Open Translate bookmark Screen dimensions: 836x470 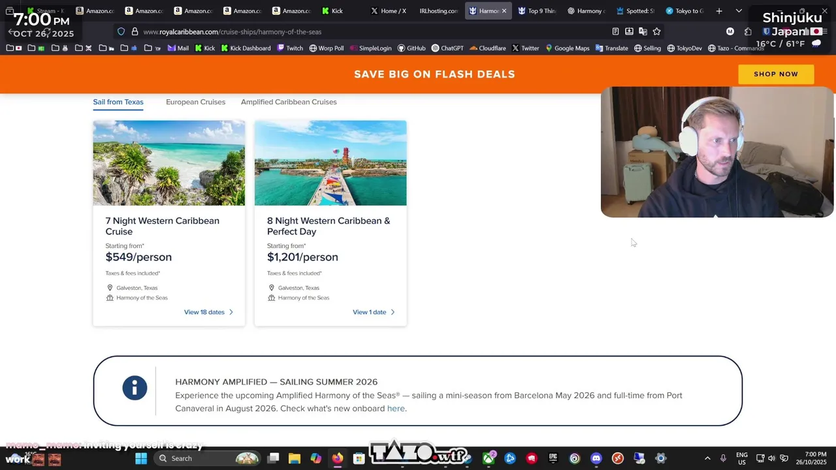click(x=611, y=48)
